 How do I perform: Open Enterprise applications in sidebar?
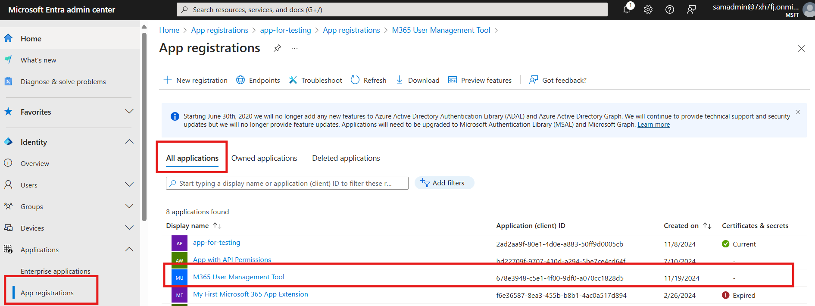(x=56, y=271)
